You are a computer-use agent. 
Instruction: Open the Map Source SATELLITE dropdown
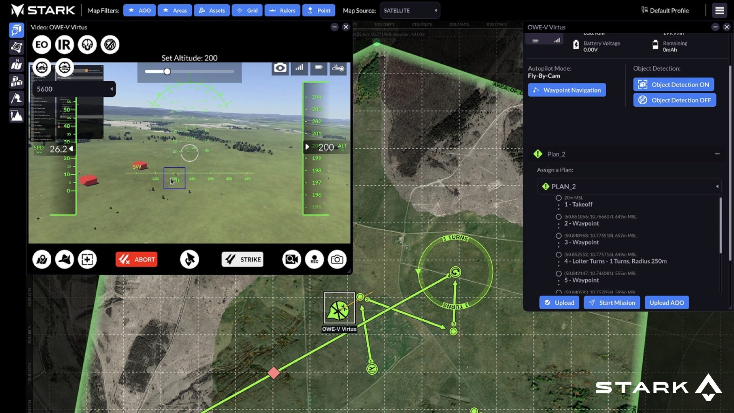[x=410, y=10]
